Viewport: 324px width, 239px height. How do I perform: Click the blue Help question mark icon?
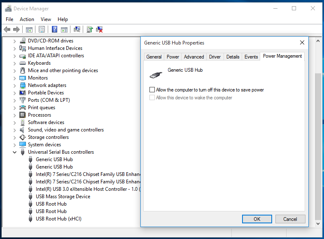55,29
